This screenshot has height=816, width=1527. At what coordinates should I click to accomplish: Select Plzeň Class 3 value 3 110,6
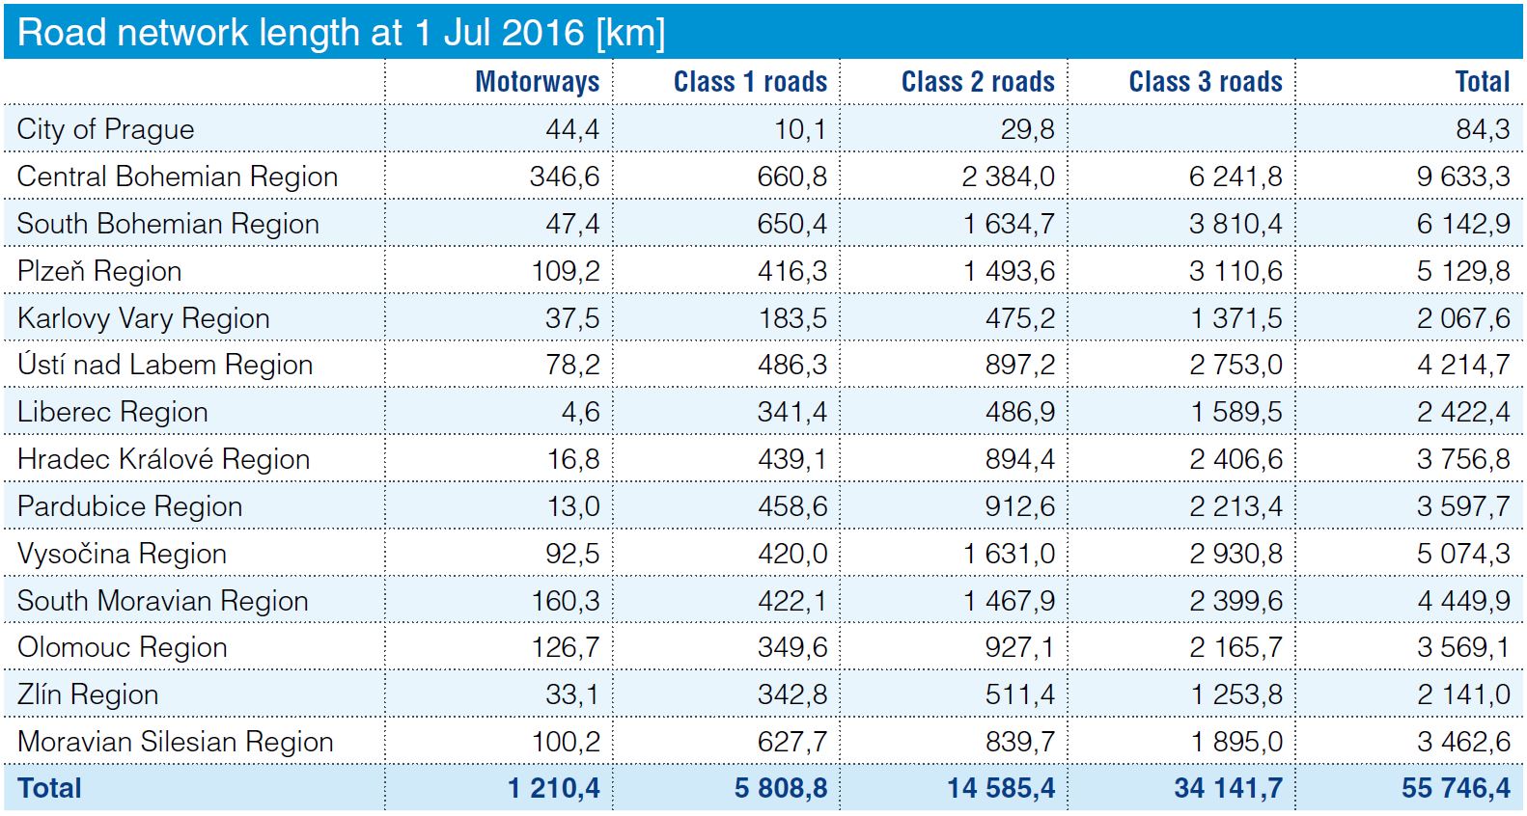pos(1235,271)
